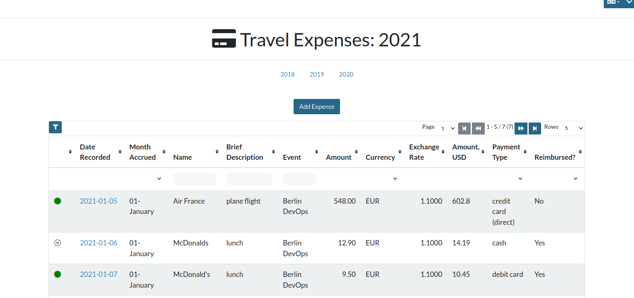This screenshot has height=298, width=634.
Task: Focus the Name filter text field
Action: pyautogui.click(x=195, y=179)
